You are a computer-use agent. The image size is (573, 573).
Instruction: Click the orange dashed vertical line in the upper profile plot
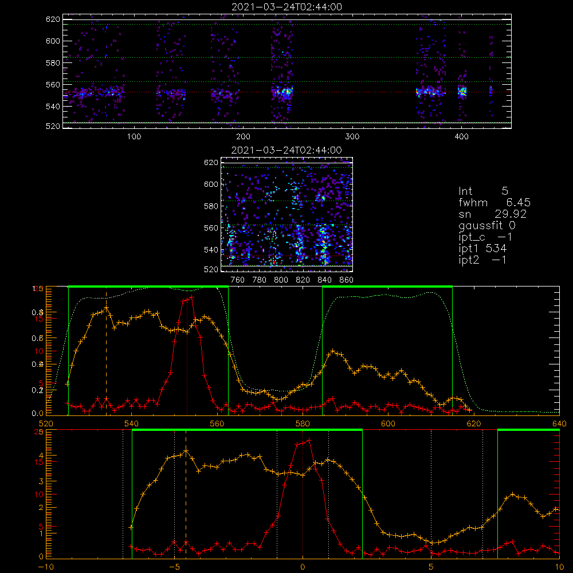107,352
